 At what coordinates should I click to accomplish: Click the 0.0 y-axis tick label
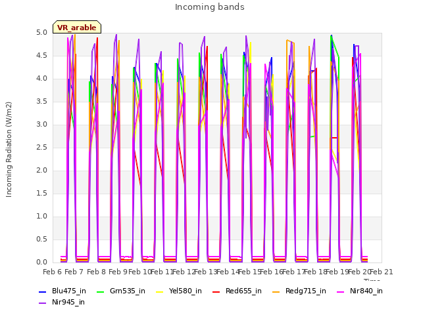[41, 262]
